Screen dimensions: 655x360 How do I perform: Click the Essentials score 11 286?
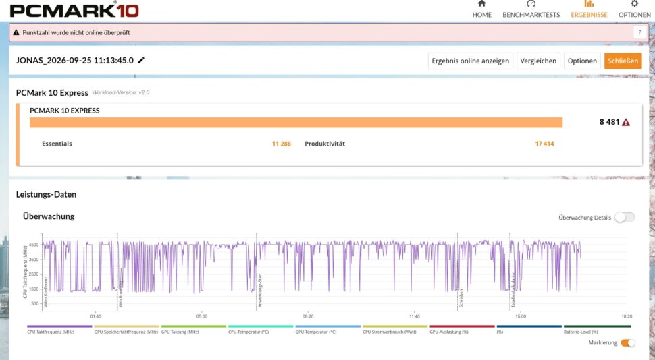282,144
